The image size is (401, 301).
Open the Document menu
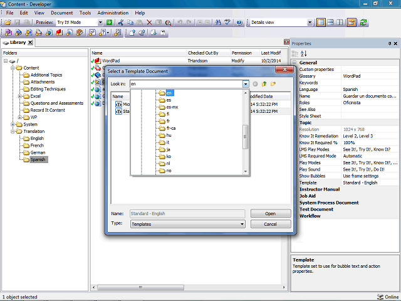click(61, 13)
